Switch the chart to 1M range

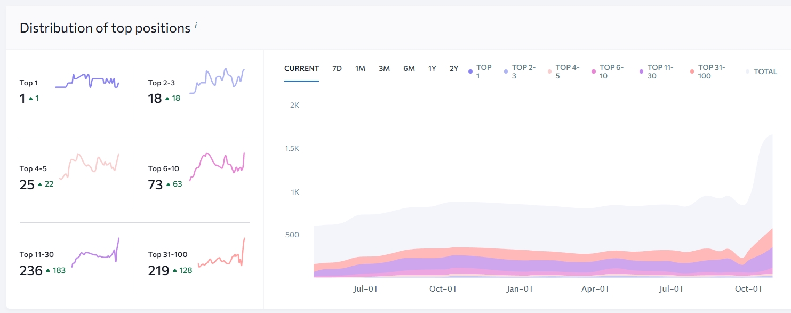point(360,69)
